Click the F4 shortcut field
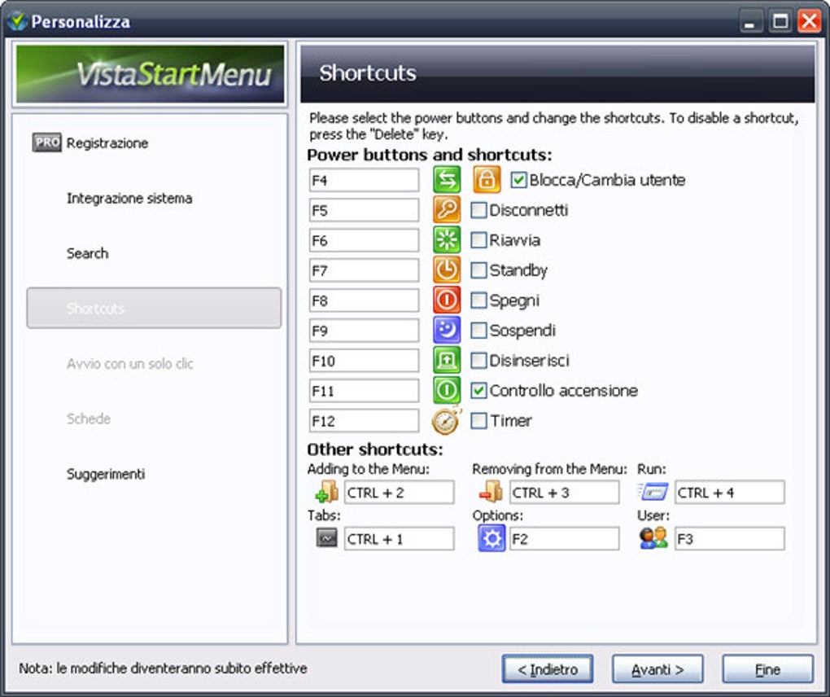 [x=365, y=180]
